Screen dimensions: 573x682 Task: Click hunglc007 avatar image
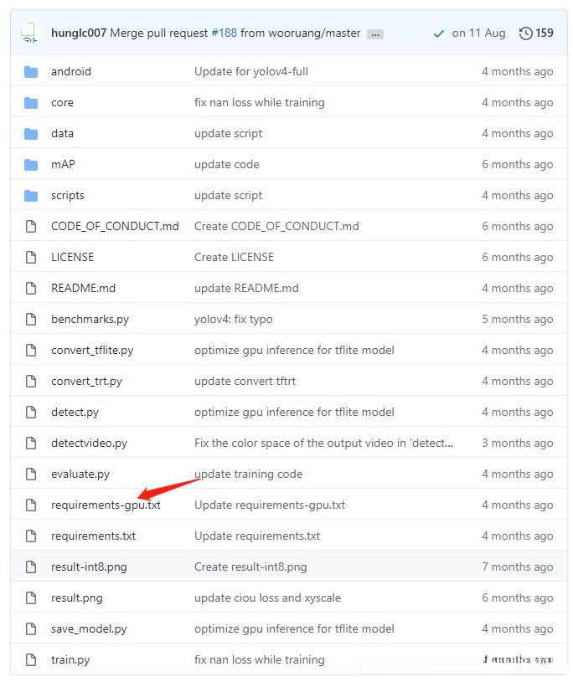30,33
